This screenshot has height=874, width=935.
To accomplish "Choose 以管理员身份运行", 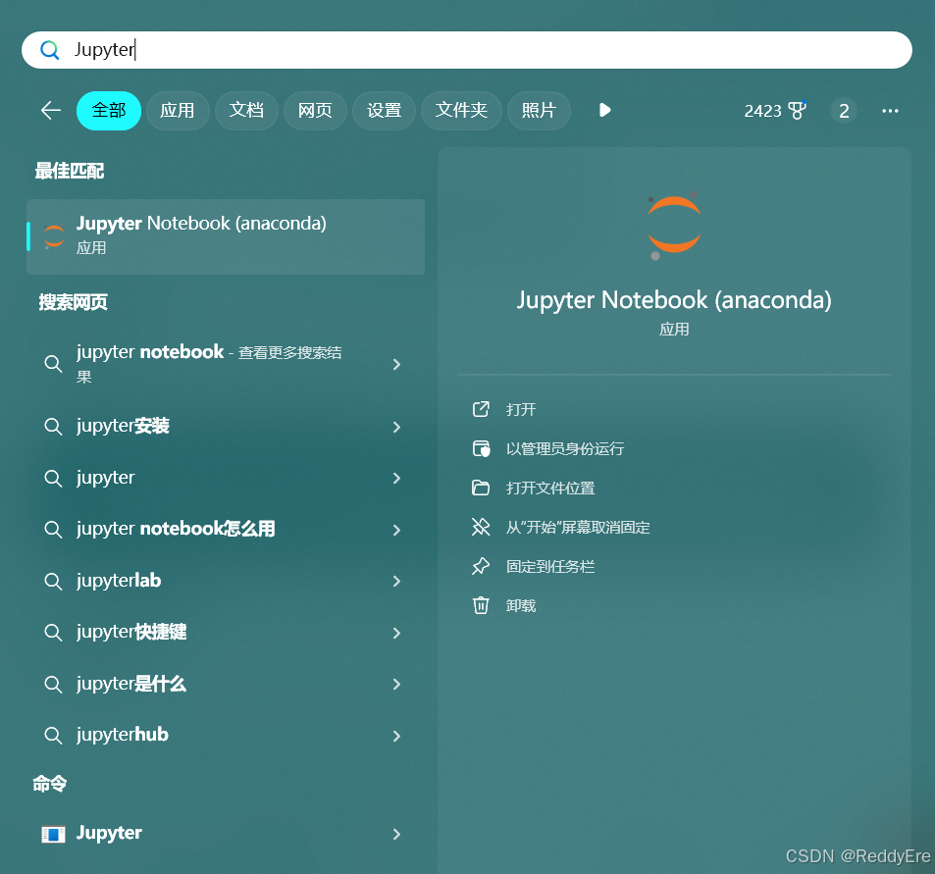I will coord(565,449).
